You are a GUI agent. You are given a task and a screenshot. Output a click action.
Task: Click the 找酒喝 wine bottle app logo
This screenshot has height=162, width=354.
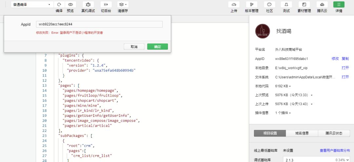click(x=263, y=31)
